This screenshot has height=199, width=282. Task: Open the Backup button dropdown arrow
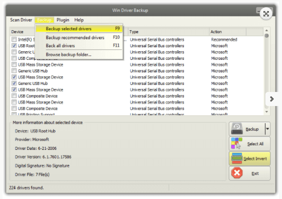267,129
